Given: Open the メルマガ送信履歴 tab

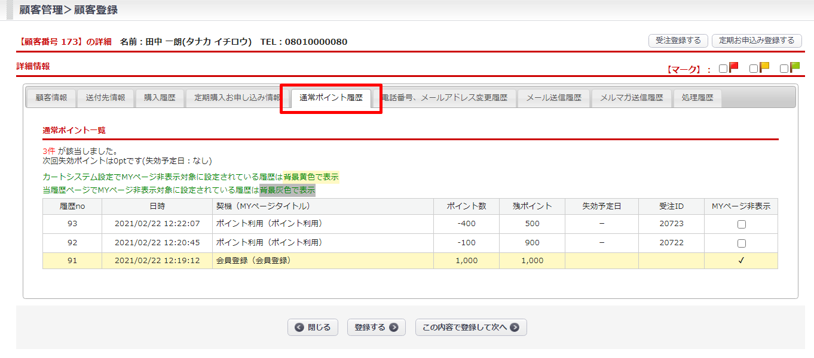Looking at the screenshot, I should pos(632,98).
